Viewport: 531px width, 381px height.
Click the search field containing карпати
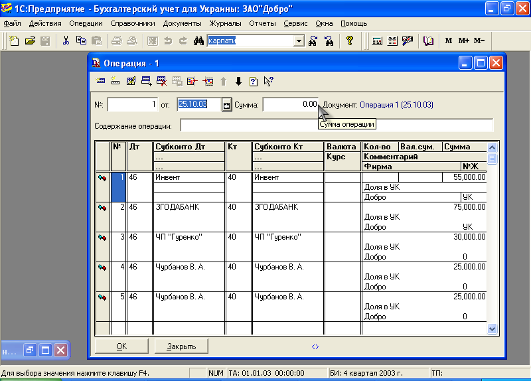[251, 41]
